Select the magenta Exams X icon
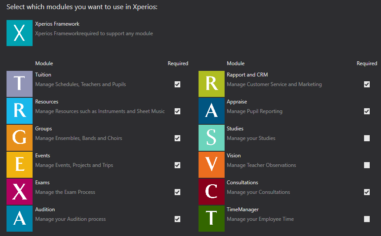This screenshot has width=381, height=236. pyautogui.click(x=20, y=192)
